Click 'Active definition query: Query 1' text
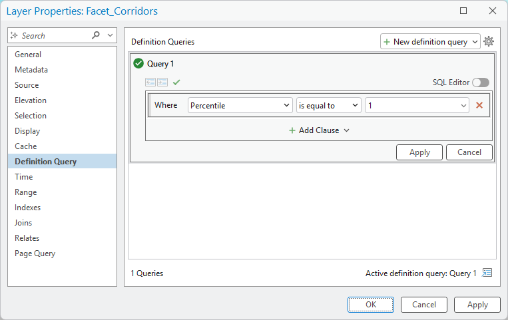The height and width of the screenshot is (320, 508). click(x=421, y=273)
